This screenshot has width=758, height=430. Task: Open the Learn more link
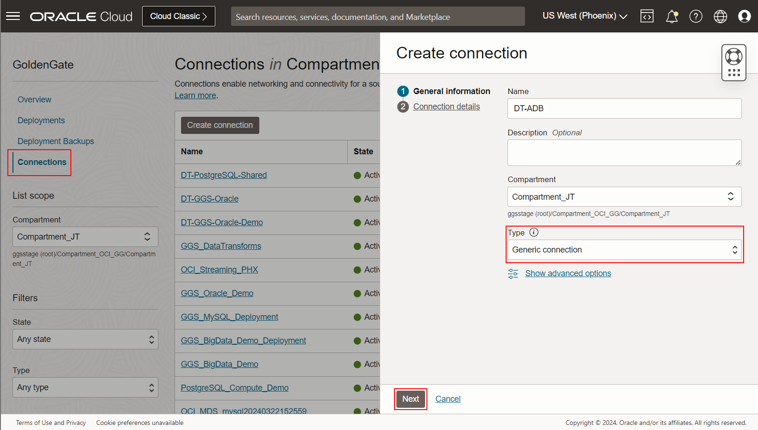coord(194,95)
